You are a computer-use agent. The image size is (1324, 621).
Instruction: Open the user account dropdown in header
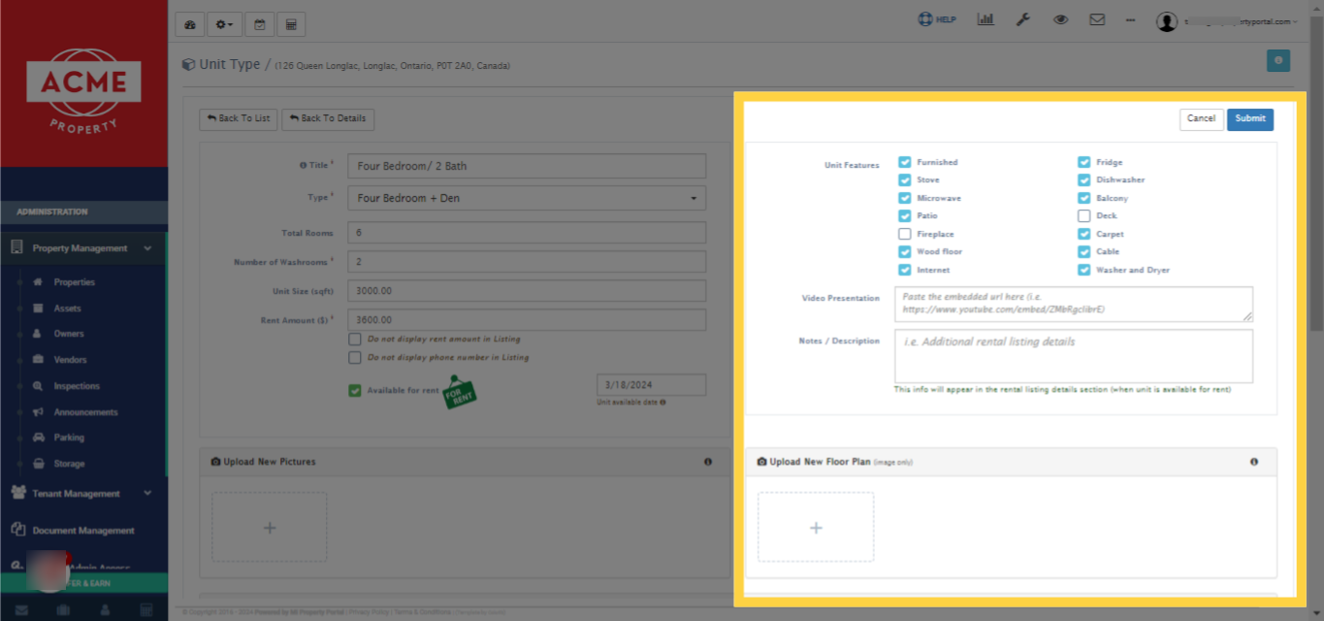(x=1228, y=21)
